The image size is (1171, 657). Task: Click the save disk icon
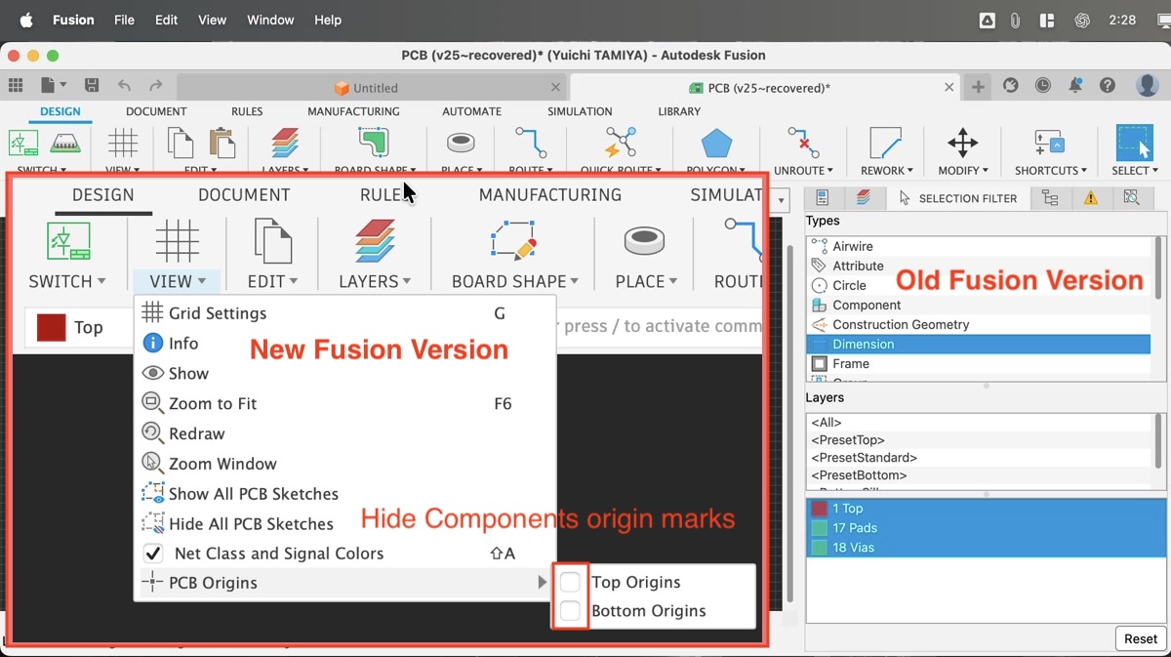[91, 86]
